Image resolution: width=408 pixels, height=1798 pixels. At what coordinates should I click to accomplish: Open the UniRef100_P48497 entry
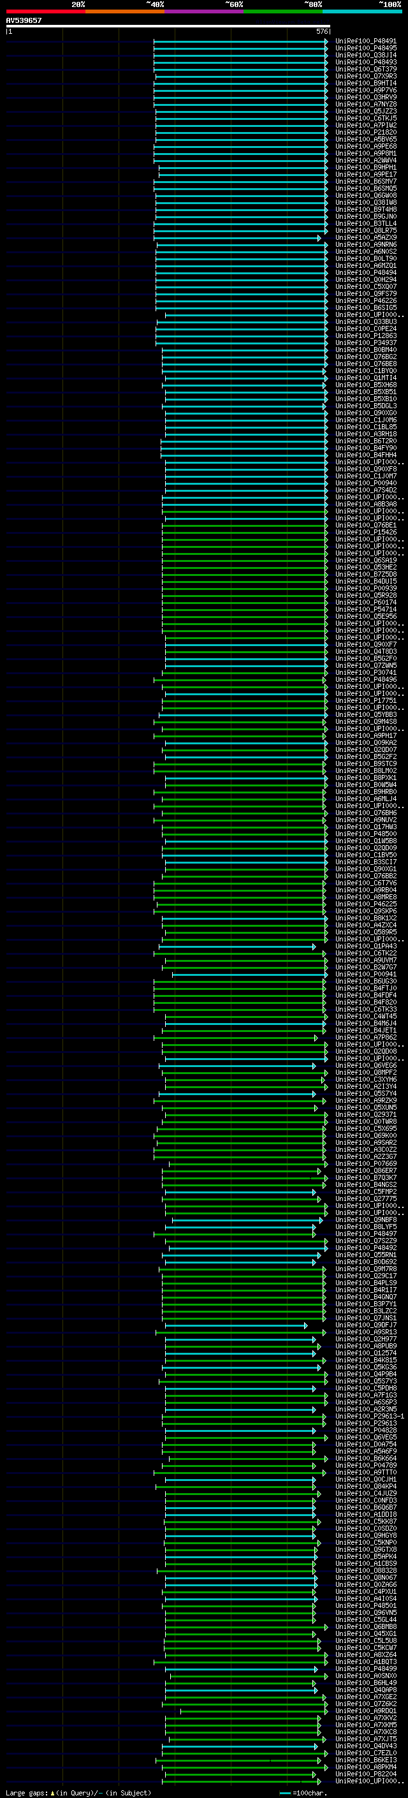tap(366, 1234)
